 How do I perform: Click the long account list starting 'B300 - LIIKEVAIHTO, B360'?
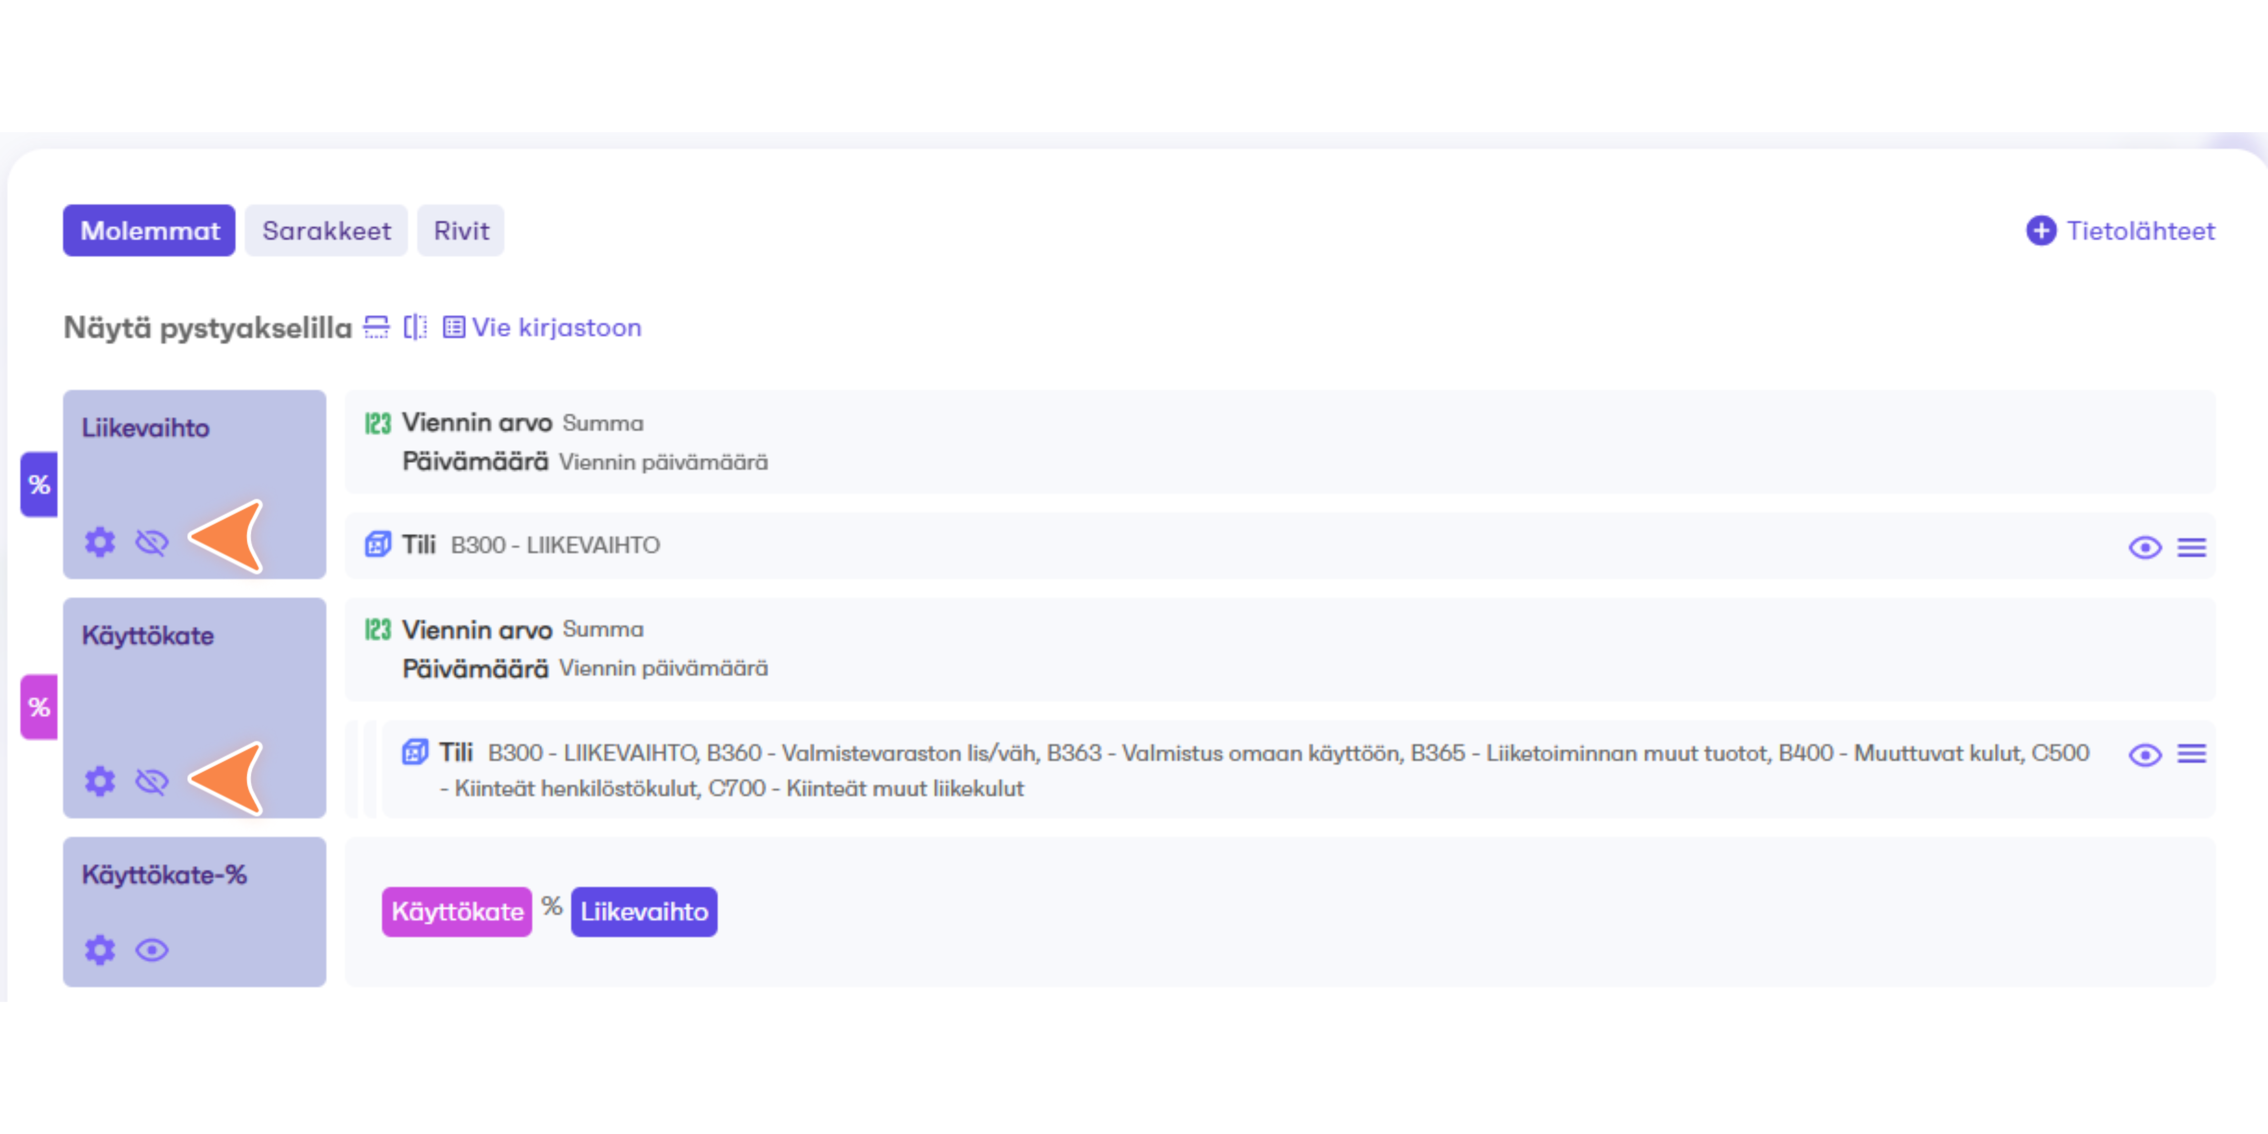pyautogui.click(x=1264, y=770)
